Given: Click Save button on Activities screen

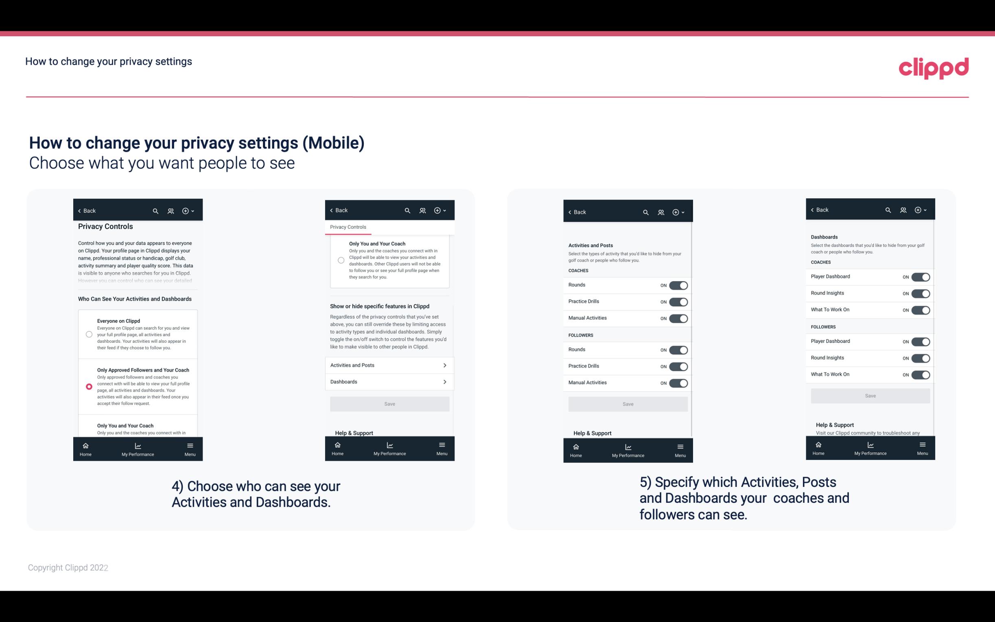Looking at the screenshot, I should pos(627,403).
